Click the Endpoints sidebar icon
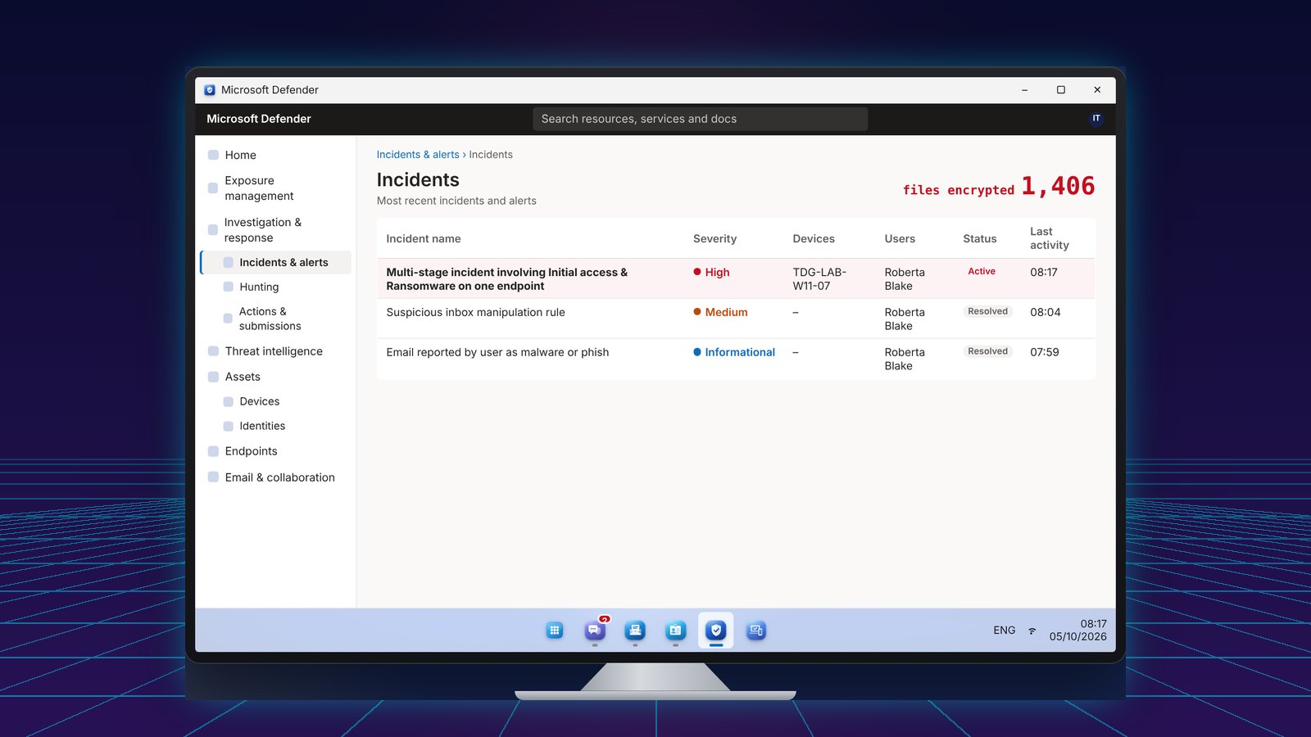Screen dimensions: 1311x737 [x=213, y=451]
